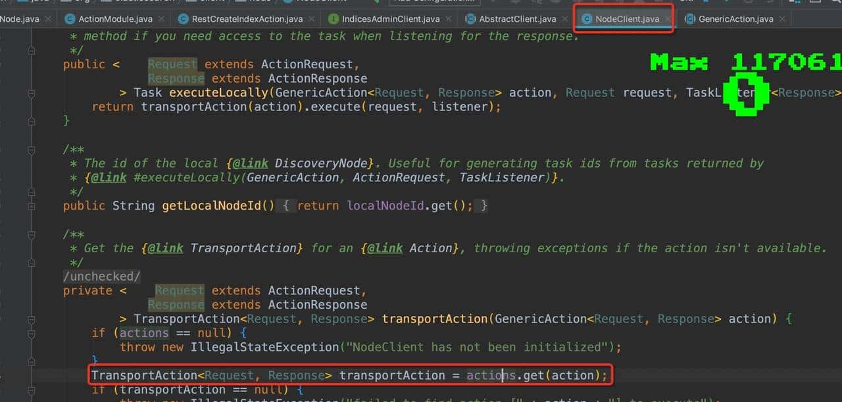This screenshot has width=842, height=402.
Task: Click the abstract class icon on AbstractClient.java tab
Action: tap(470, 19)
